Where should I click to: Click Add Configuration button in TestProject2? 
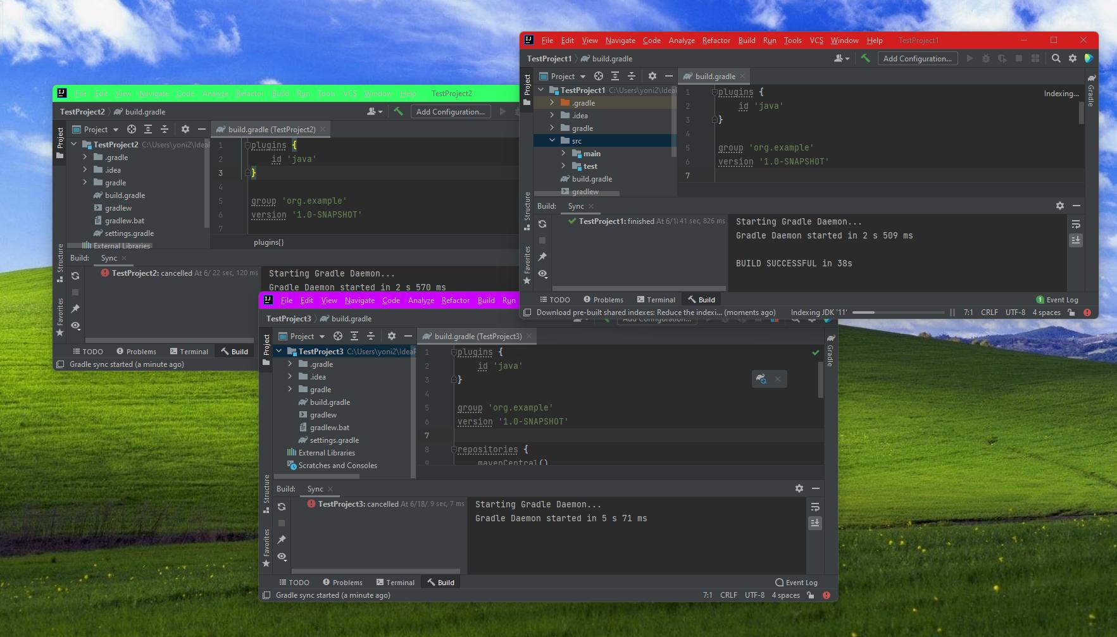click(450, 111)
